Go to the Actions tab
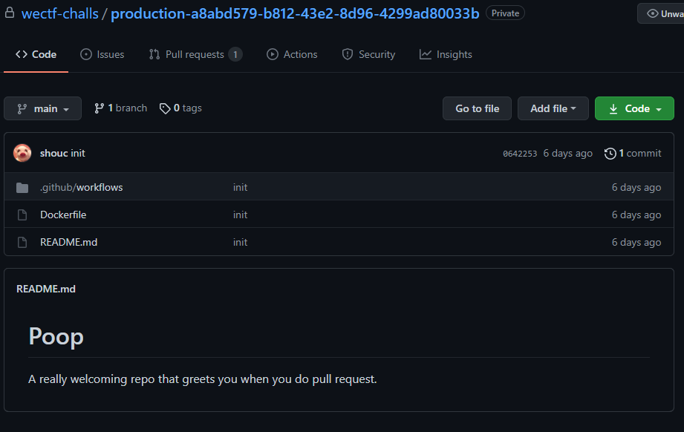 pos(292,54)
